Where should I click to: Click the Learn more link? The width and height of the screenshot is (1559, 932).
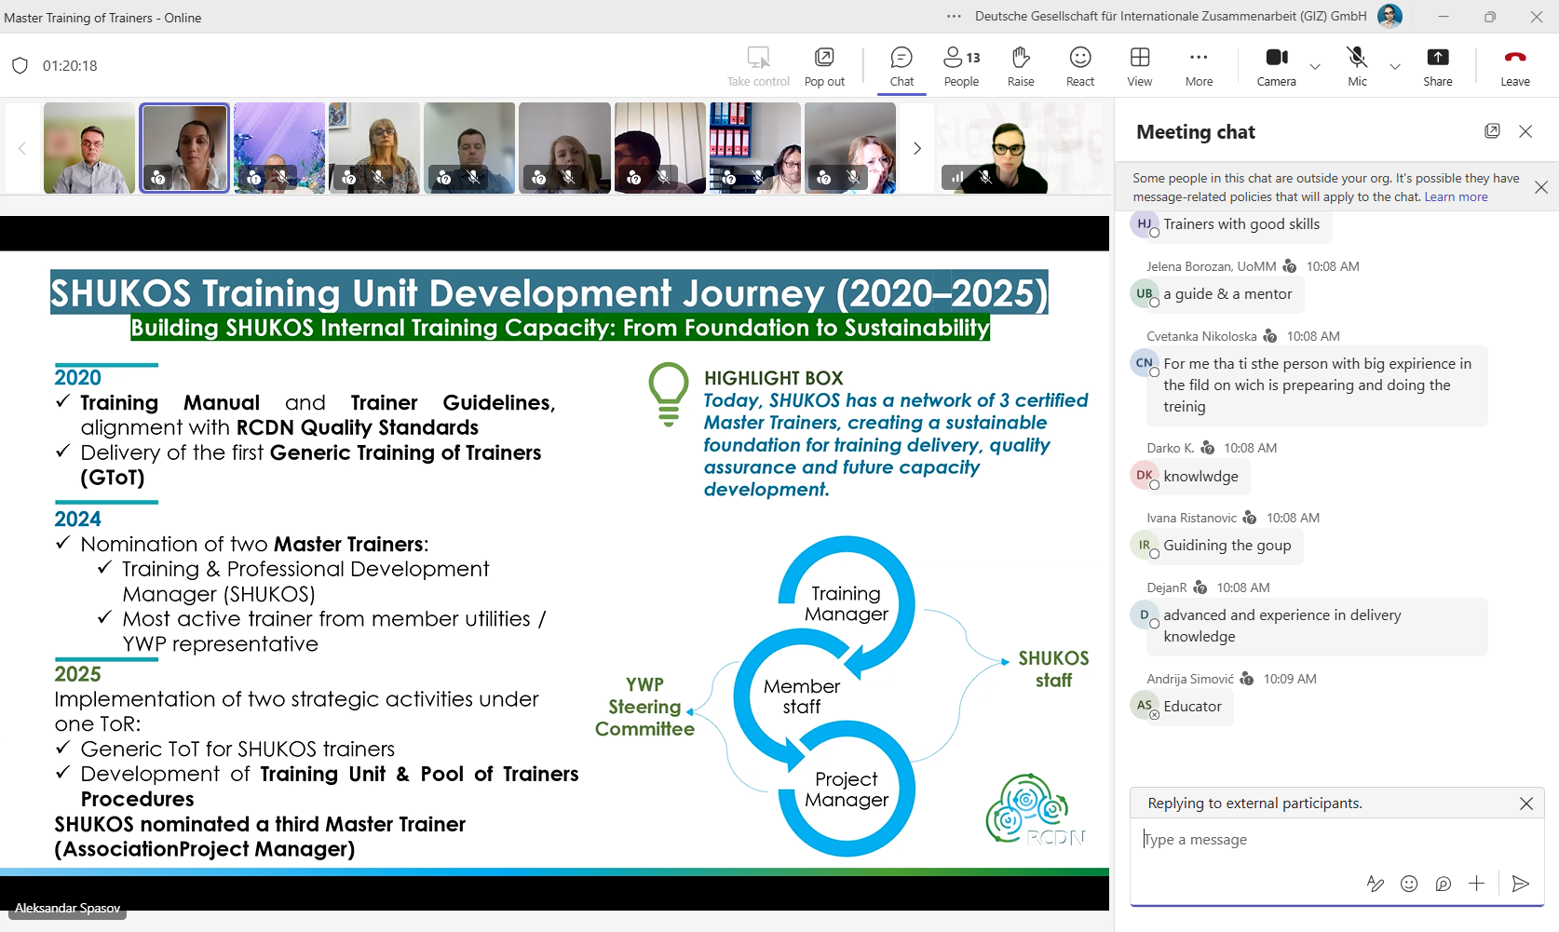coord(1456,196)
